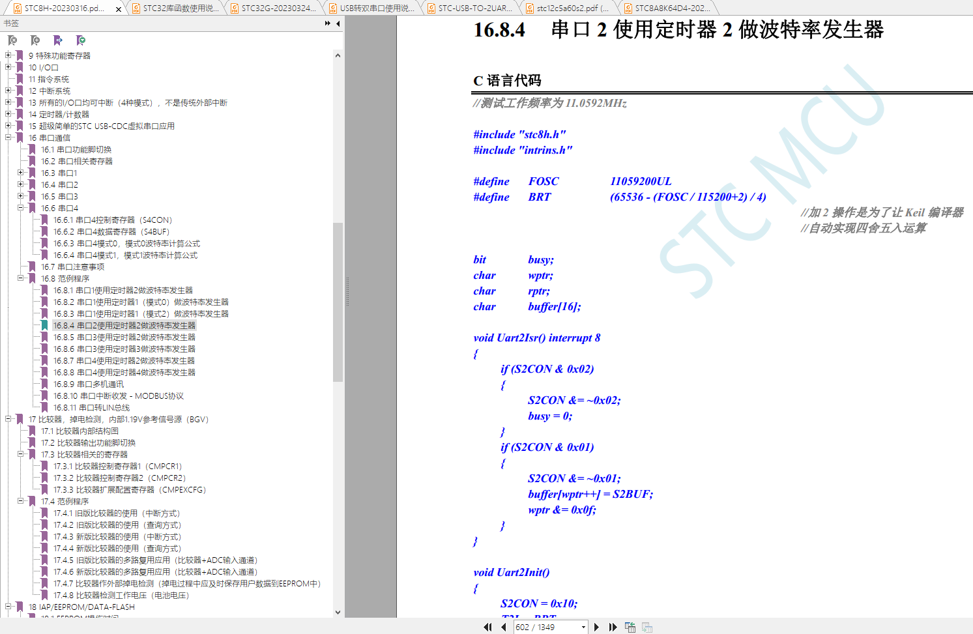
Task: Expand the 18 IAP/EEPROM/DATA-FLASH node
Action: click(x=8, y=607)
